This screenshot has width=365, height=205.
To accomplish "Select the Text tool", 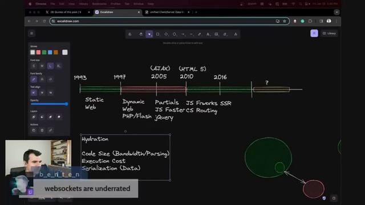I will pos(208,34).
